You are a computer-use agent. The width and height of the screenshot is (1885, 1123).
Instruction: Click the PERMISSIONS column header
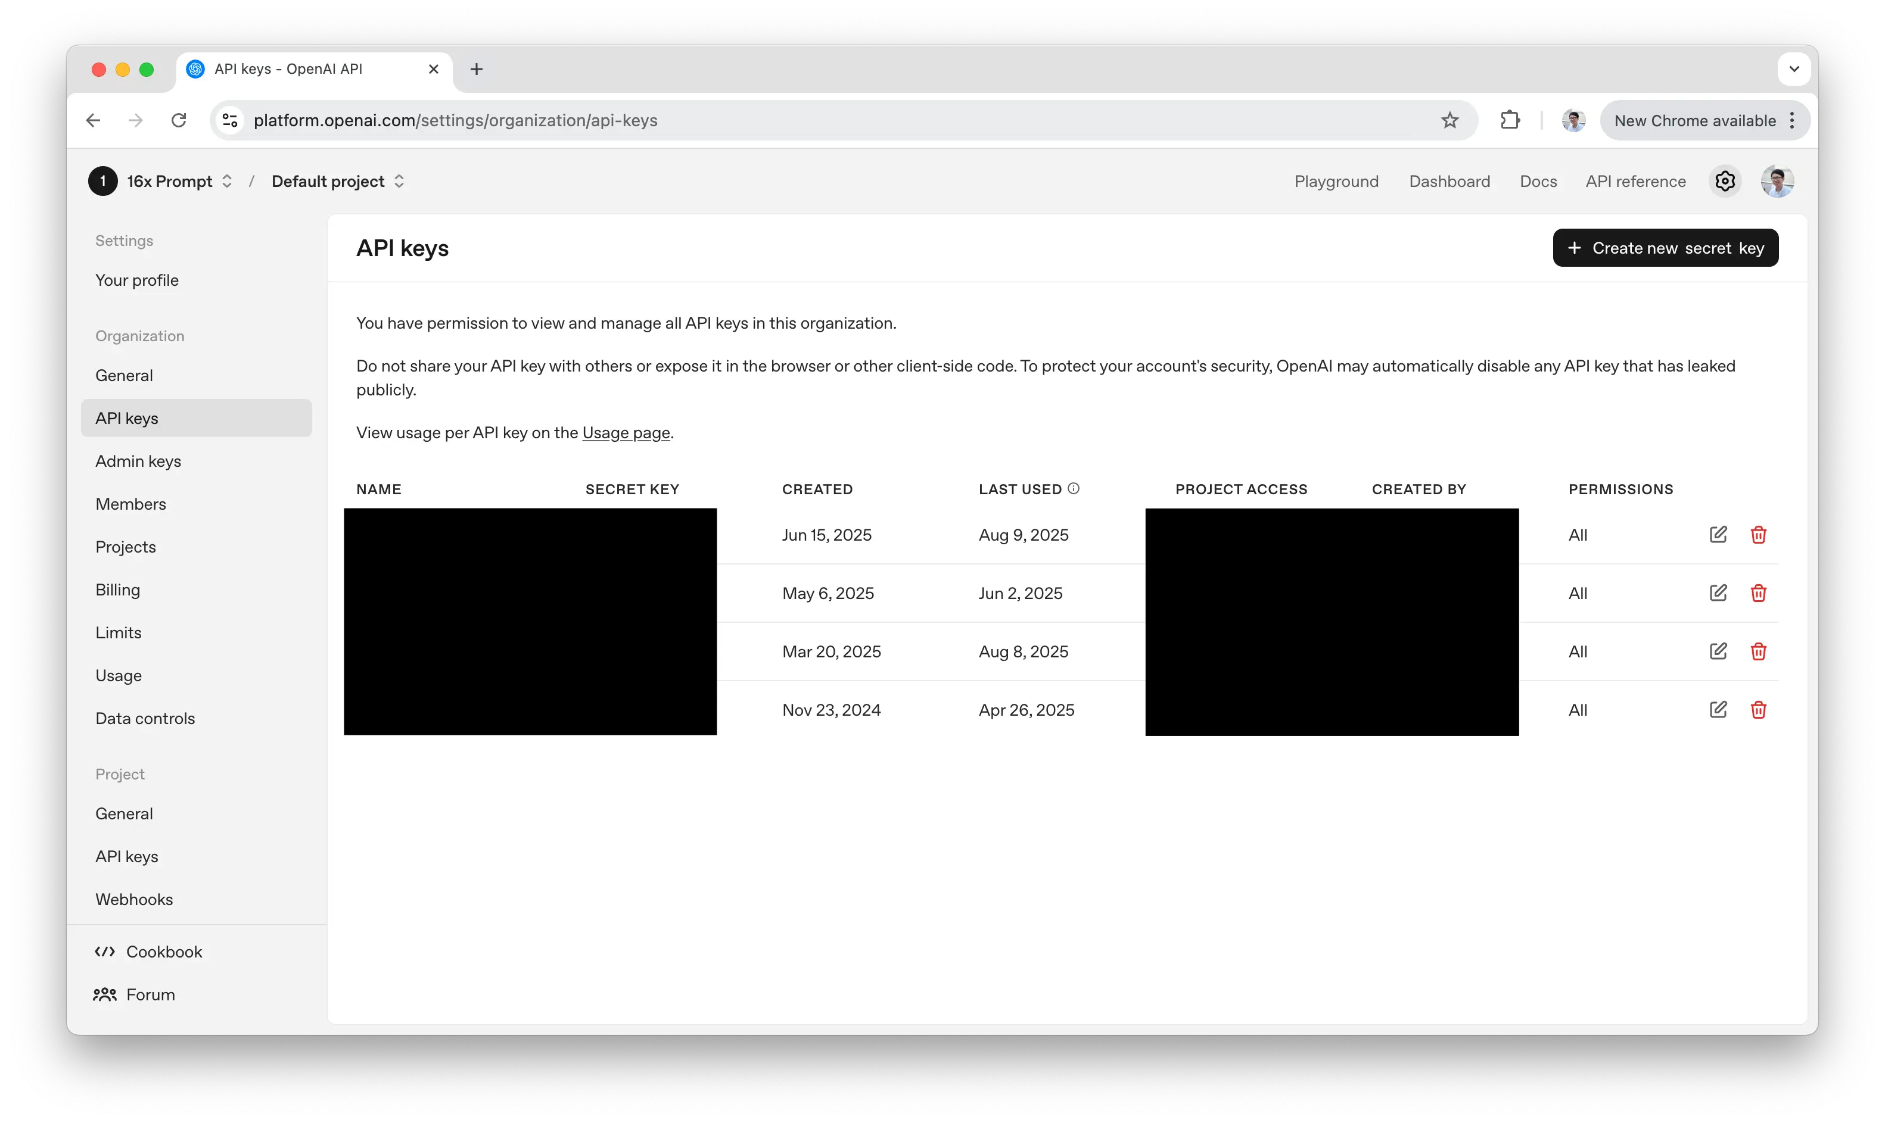pos(1620,489)
